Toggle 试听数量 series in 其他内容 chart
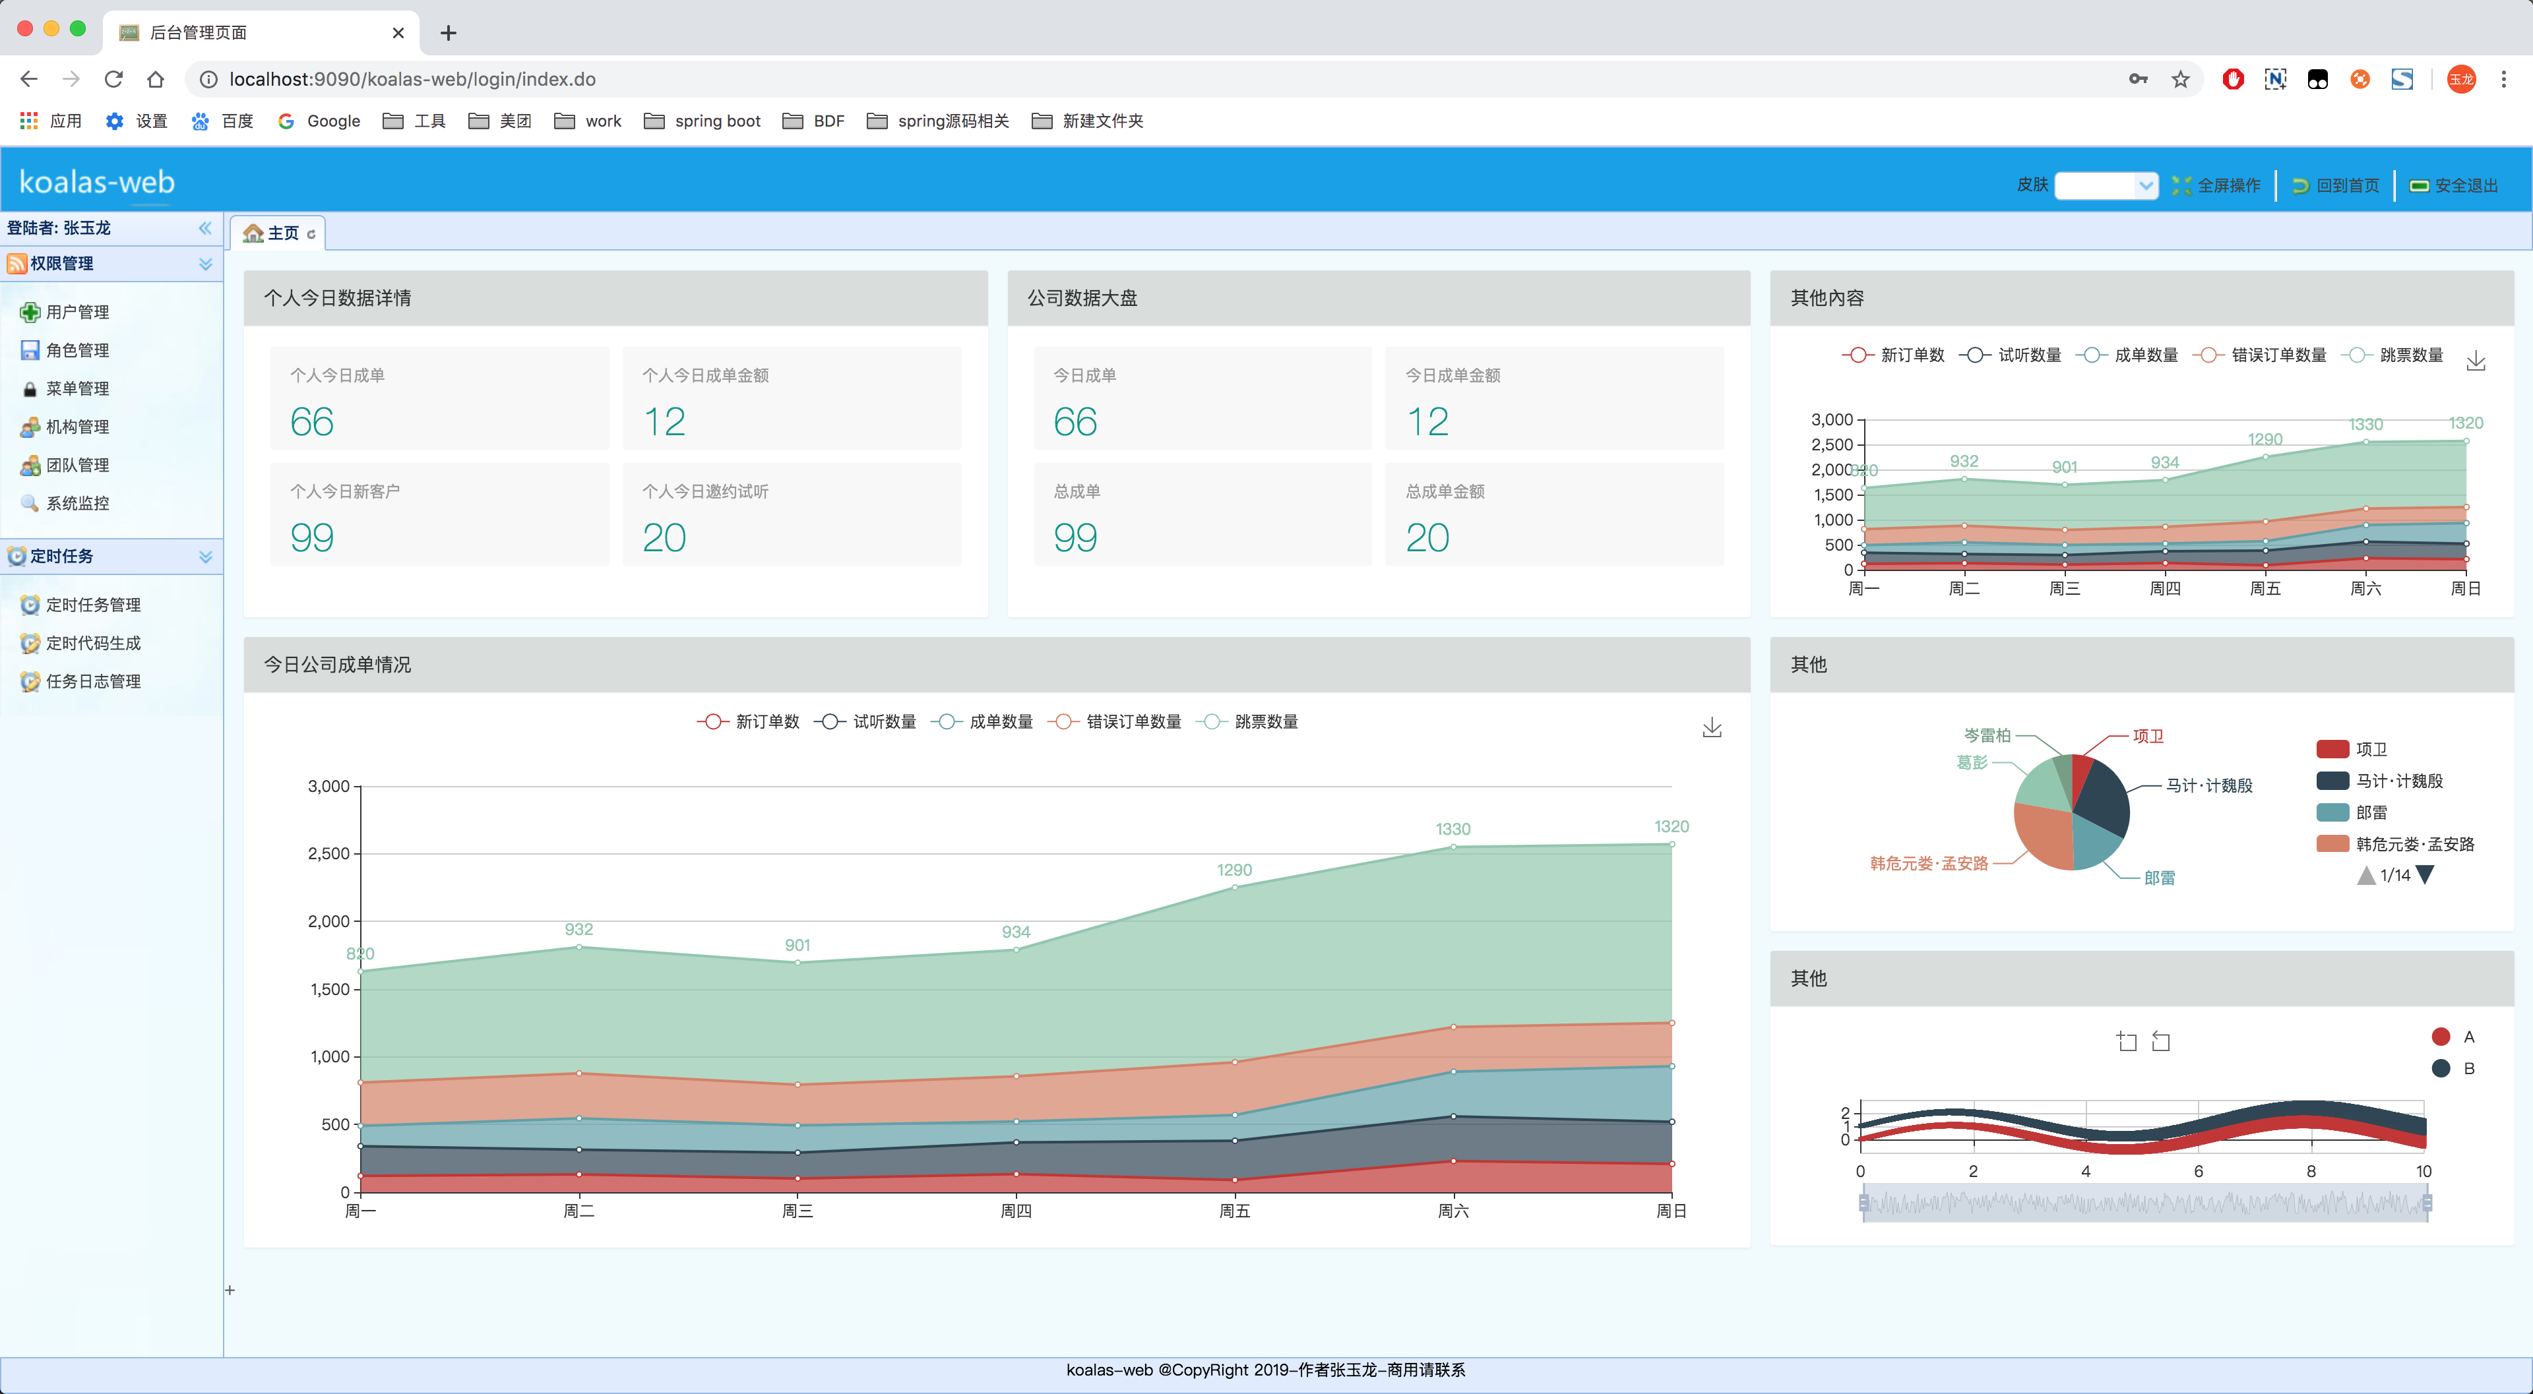The height and width of the screenshot is (1394, 2533). pyautogui.click(x=2010, y=355)
